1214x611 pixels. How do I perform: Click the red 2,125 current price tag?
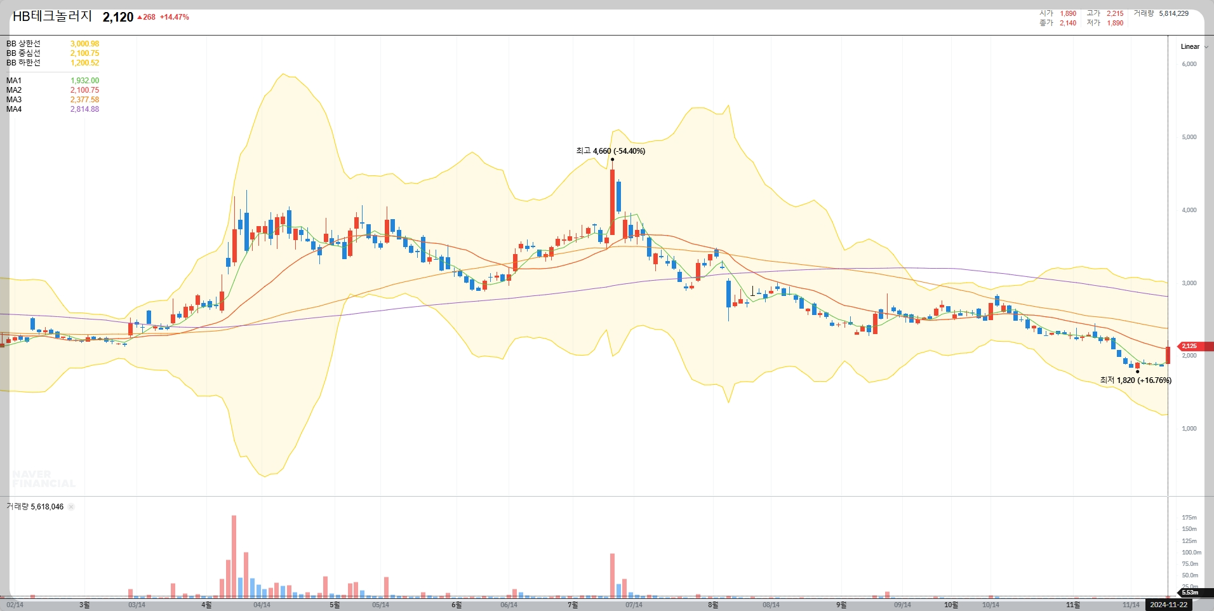coord(1196,346)
